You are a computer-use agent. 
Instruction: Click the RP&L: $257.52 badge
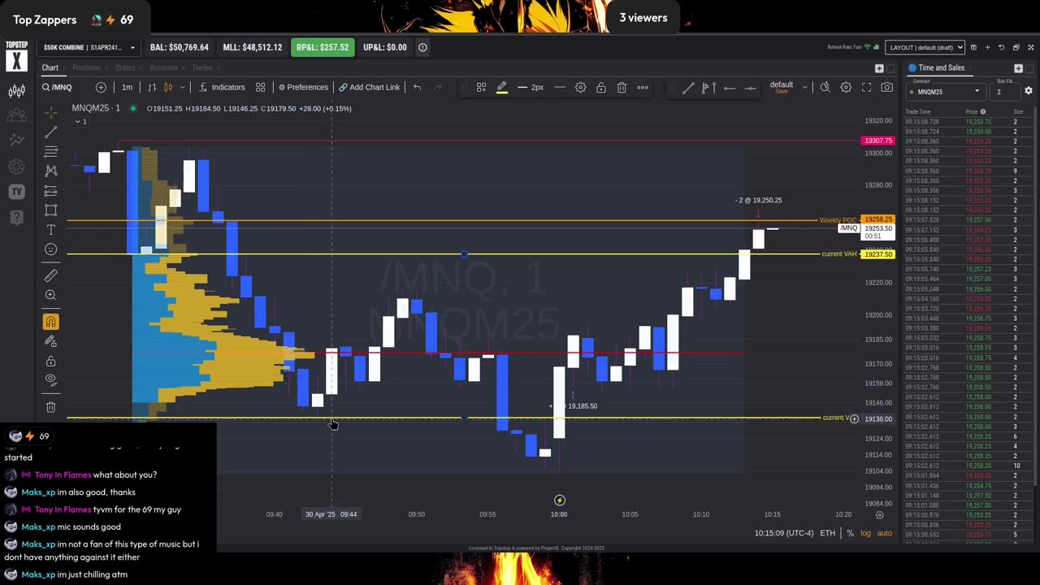[323, 47]
